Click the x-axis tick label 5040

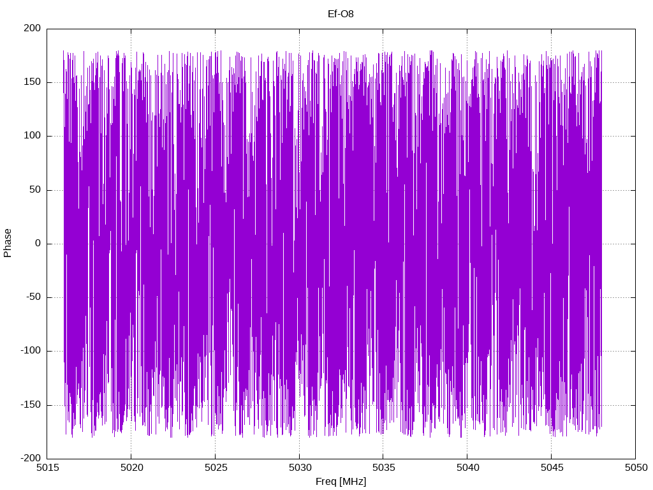click(x=467, y=468)
